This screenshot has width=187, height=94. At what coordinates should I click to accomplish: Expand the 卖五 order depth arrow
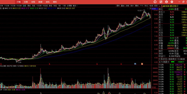164,12
